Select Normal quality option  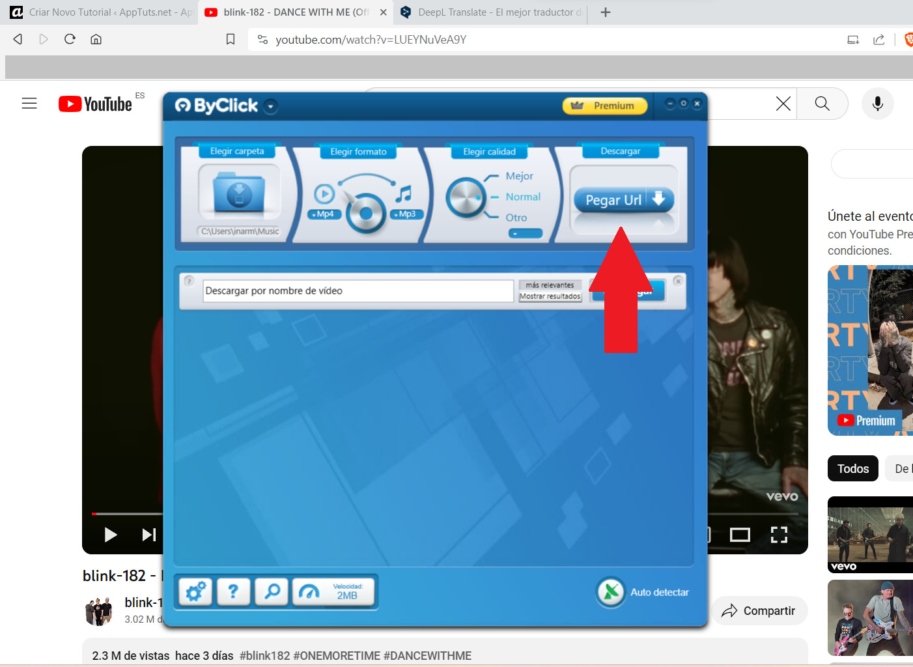pos(523,197)
